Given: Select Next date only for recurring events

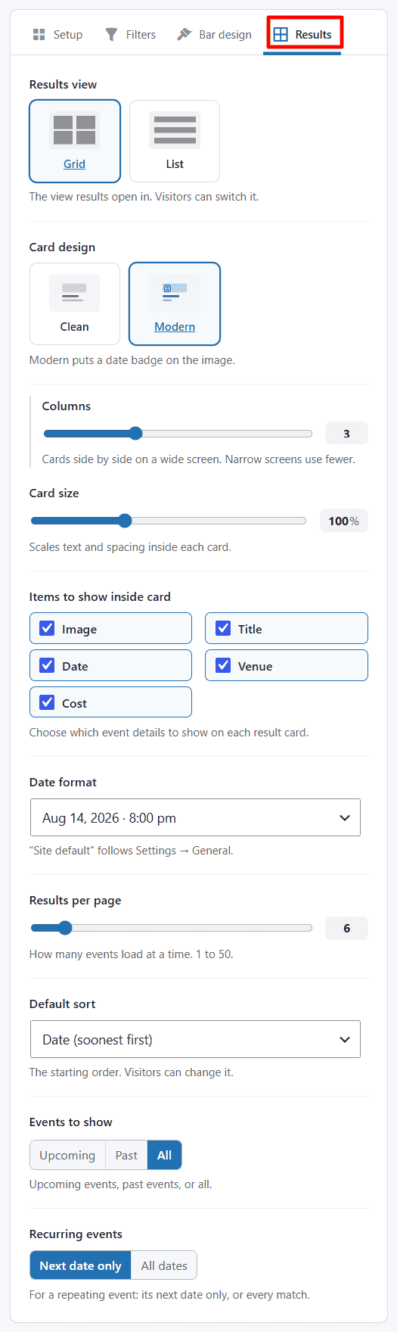Looking at the screenshot, I should [80, 1265].
